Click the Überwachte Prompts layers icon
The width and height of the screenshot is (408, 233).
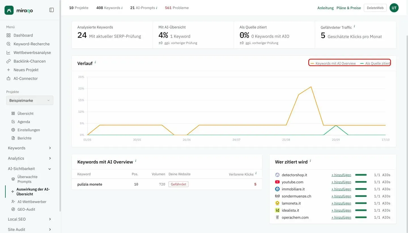(13, 179)
